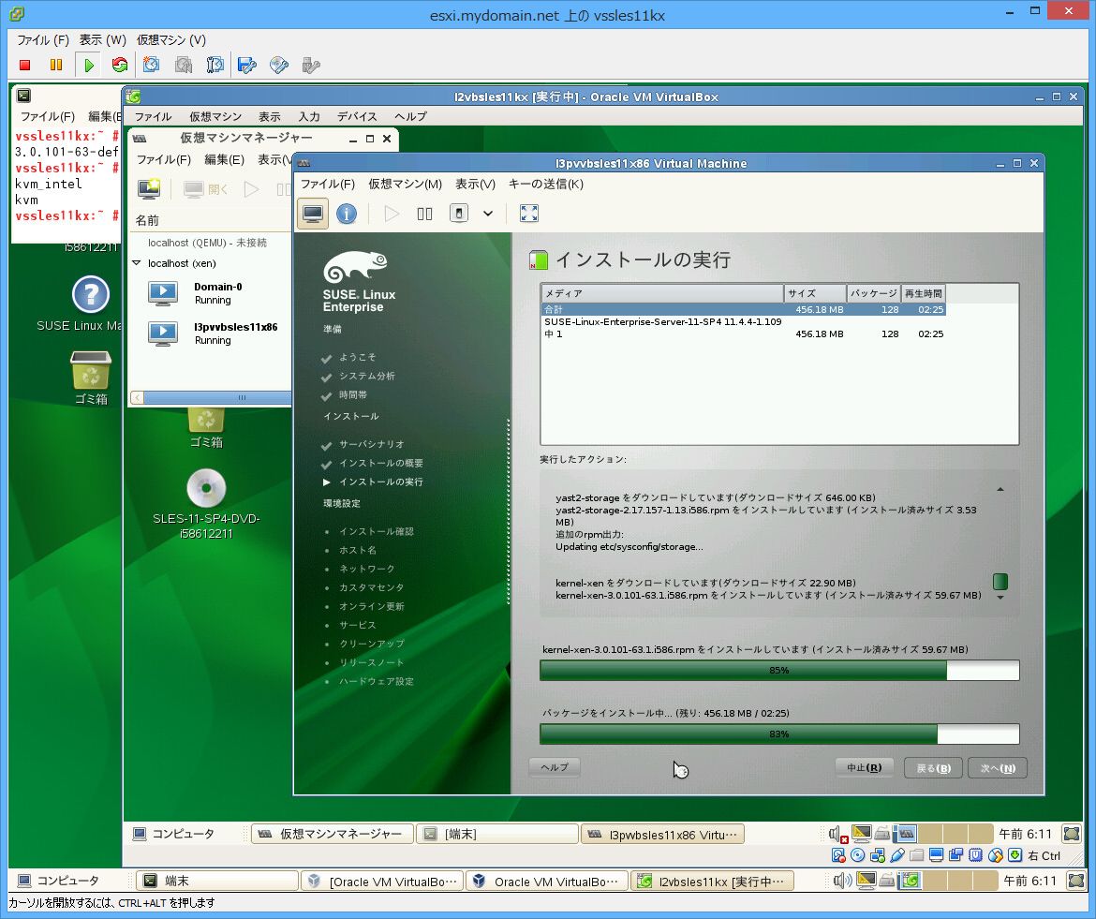The width and height of the screenshot is (1096, 919).
Task: Click the restart guest icon in vSphere toolbar
Action: pyautogui.click(x=120, y=65)
